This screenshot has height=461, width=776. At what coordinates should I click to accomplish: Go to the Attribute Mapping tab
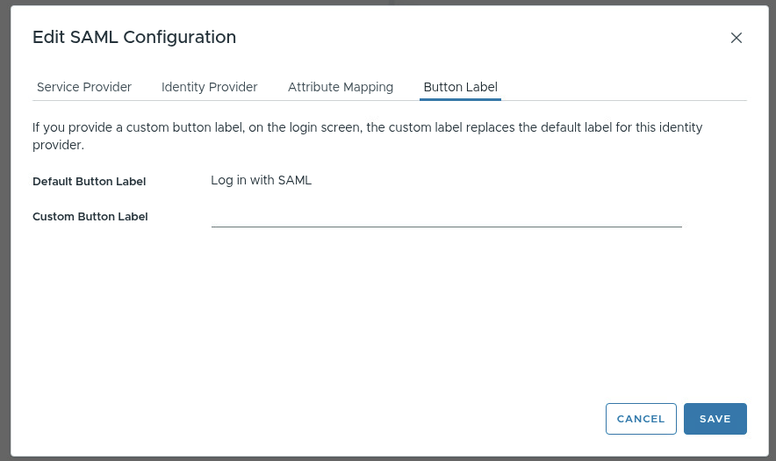click(341, 87)
